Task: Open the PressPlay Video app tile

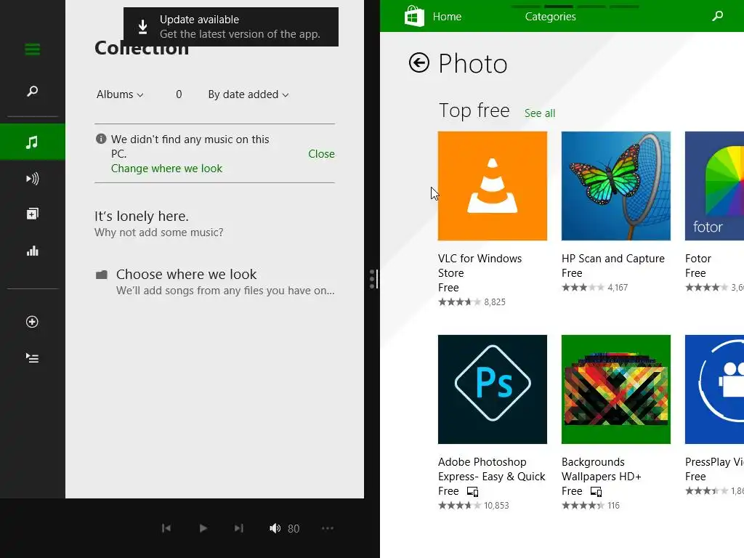Action: [715, 389]
